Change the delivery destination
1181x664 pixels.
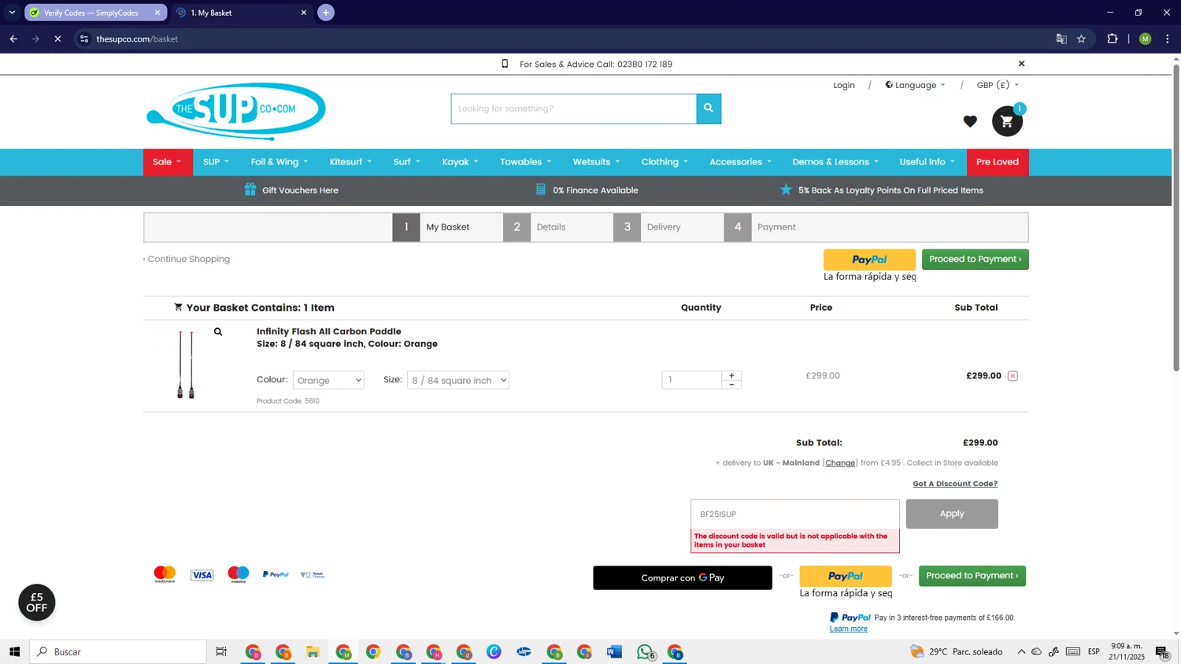point(840,463)
